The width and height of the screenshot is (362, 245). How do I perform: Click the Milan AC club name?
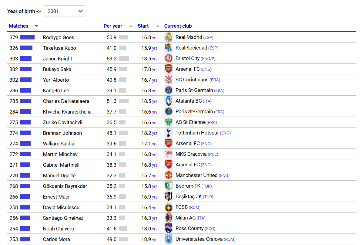(185, 218)
